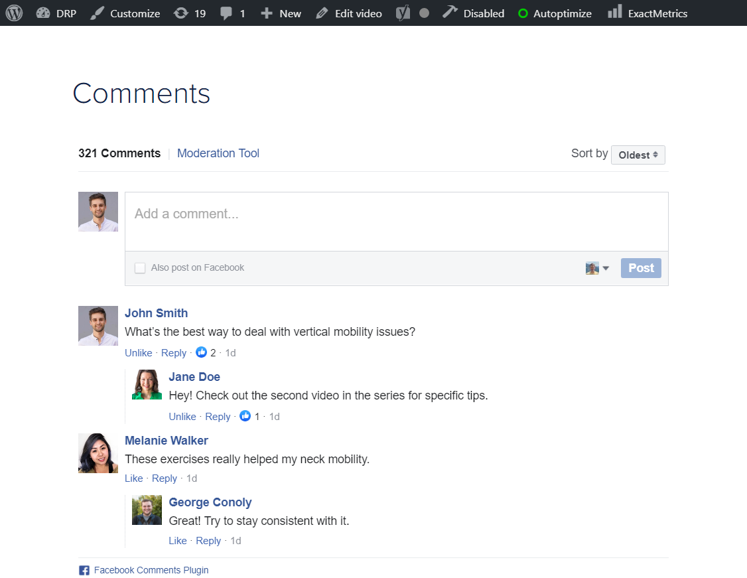Image resolution: width=747 pixels, height=578 pixels.
Task: Open Melanie Walker's profile name link
Action: [167, 440]
